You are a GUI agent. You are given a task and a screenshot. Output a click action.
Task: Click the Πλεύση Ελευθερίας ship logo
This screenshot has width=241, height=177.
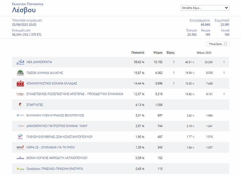pyautogui.click(x=20, y=137)
